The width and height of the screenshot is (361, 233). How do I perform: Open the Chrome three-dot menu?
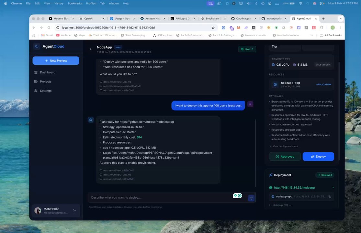[x=340, y=28]
